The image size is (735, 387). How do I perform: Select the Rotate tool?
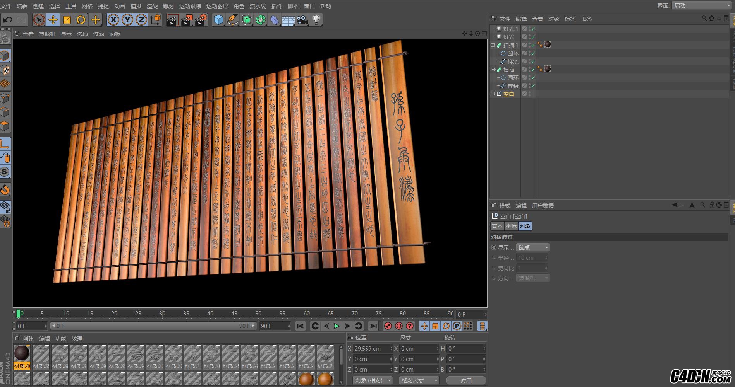tap(81, 20)
